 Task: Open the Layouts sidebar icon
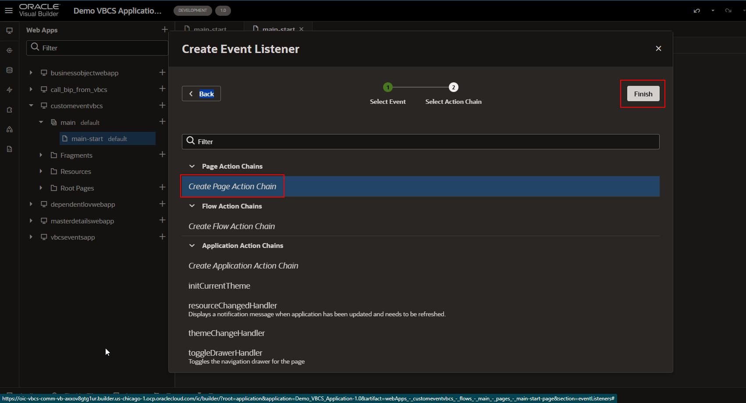[x=9, y=129]
